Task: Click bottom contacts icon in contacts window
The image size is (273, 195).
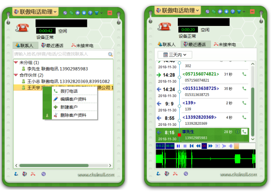Action: coord(16,174)
